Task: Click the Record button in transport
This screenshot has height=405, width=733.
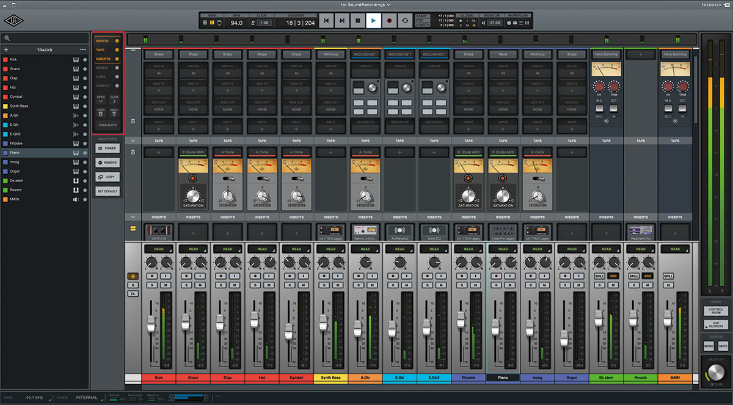Action: (x=388, y=21)
